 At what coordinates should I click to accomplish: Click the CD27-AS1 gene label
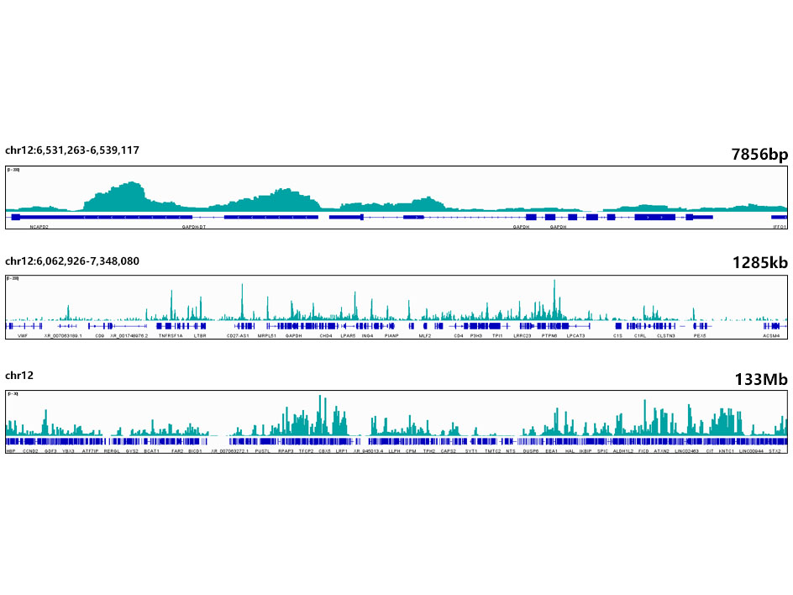click(x=239, y=335)
